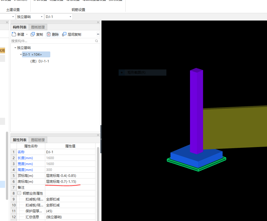Viewport: 267px width, 221px height.
Task: Click the 新建 button label
Action: (21, 34)
